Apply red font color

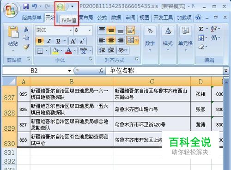[68, 50]
